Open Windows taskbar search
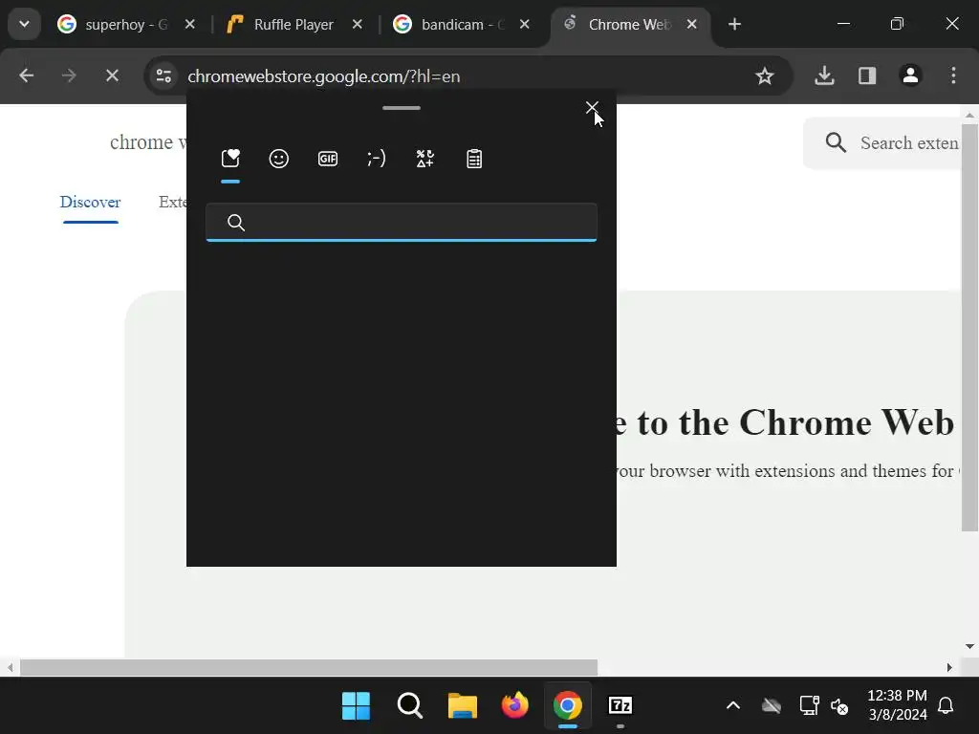 (x=409, y=706)
